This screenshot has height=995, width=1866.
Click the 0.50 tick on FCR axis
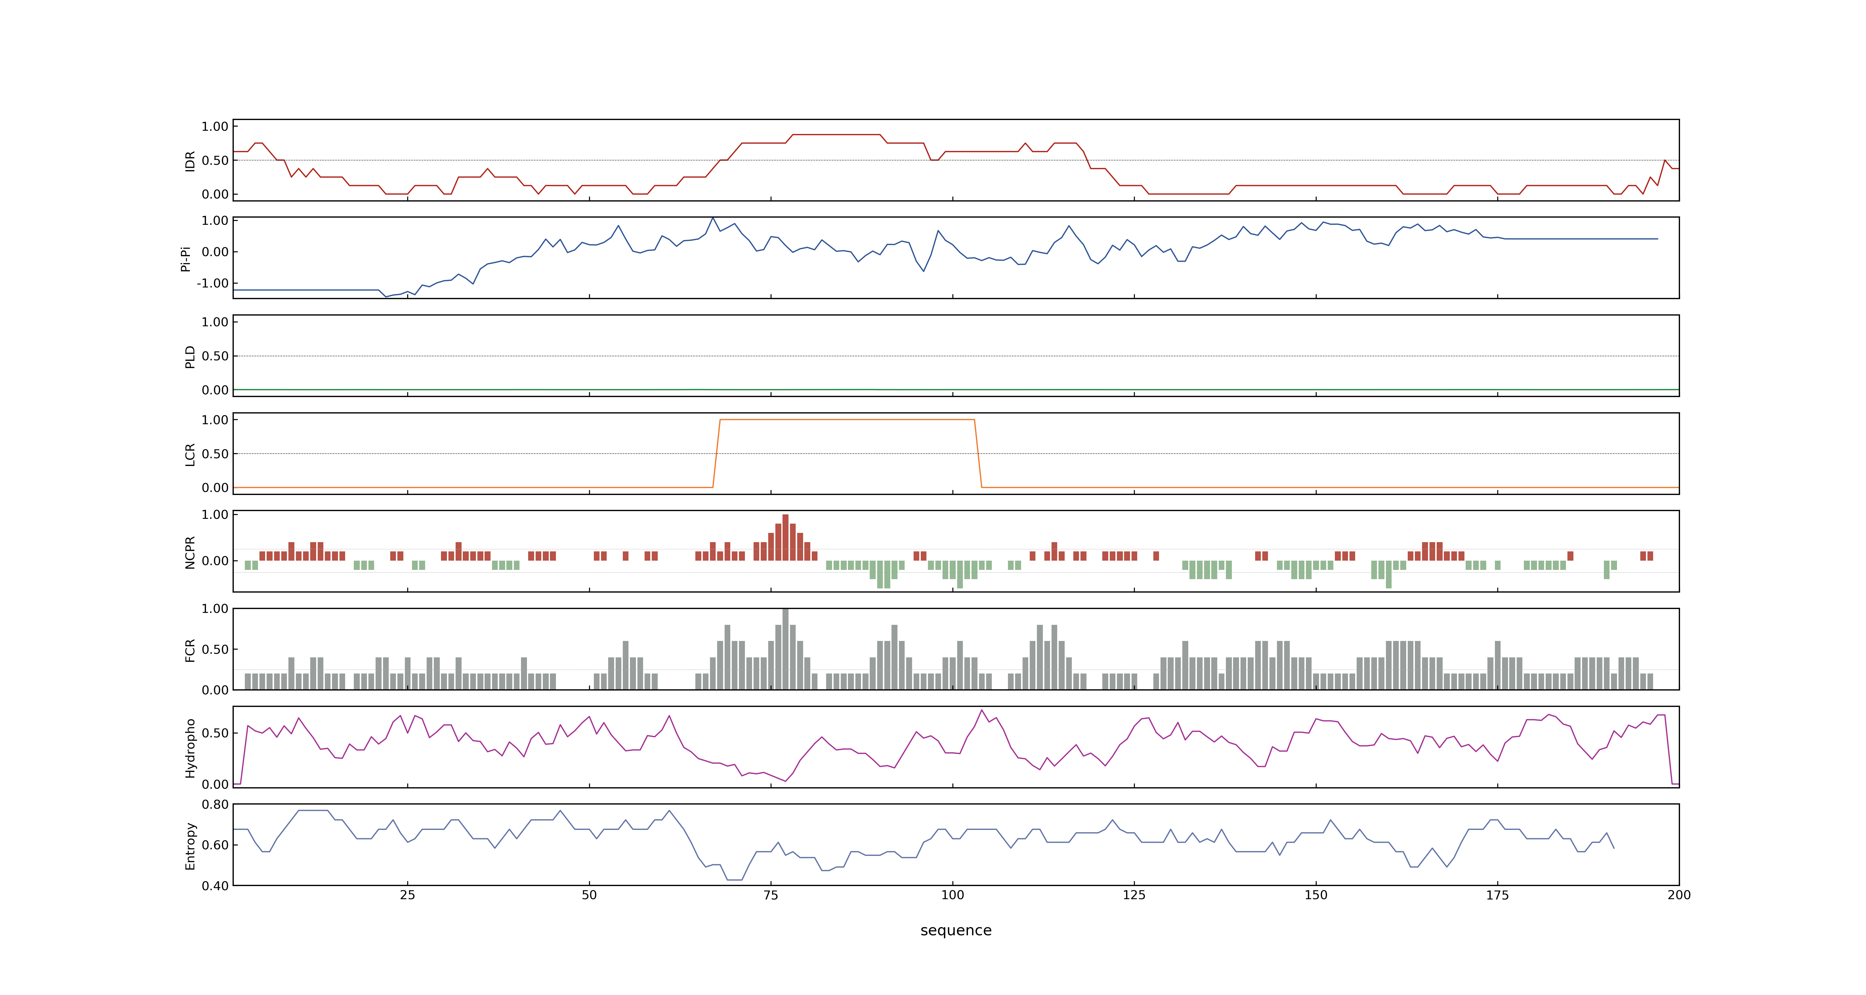[x=215, y=650]
